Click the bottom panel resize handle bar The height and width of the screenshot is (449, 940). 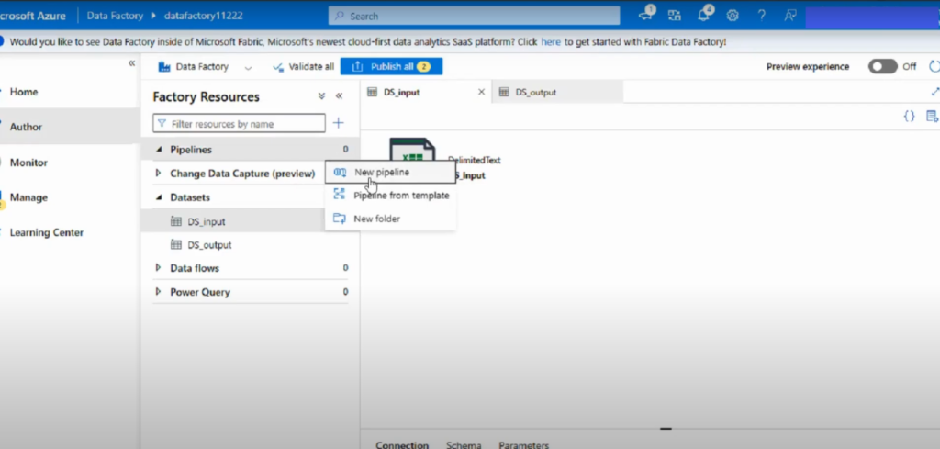pyautogui.click(x=666, y=429)
